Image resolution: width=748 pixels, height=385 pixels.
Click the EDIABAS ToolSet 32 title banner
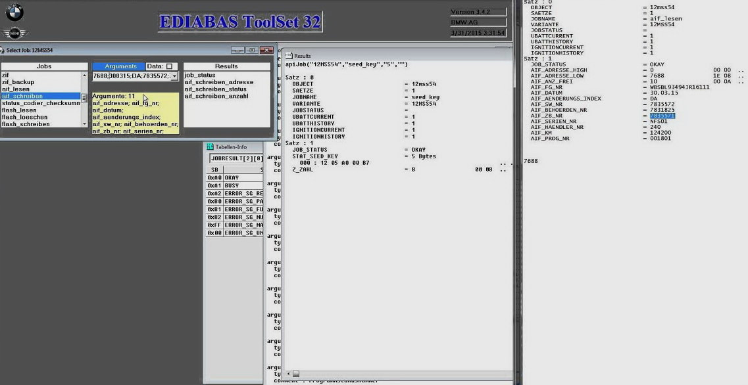[240, 22]
